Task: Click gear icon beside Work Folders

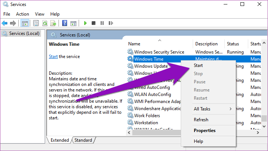Action: pos(130,115)
